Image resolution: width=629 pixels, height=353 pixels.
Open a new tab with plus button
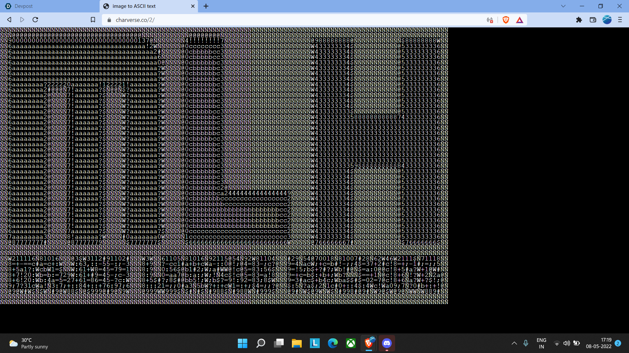[206, 6]
